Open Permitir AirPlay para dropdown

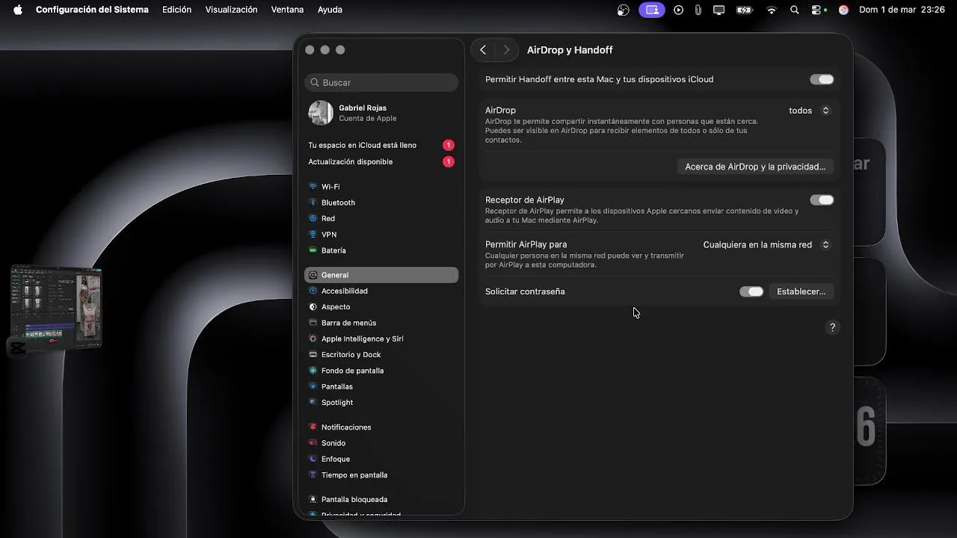pyautogui.click(x=766, y=244)
